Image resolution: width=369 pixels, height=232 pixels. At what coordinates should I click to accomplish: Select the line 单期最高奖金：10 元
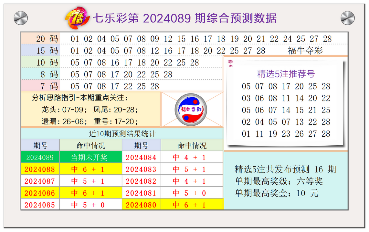click(x=277, y=193)
